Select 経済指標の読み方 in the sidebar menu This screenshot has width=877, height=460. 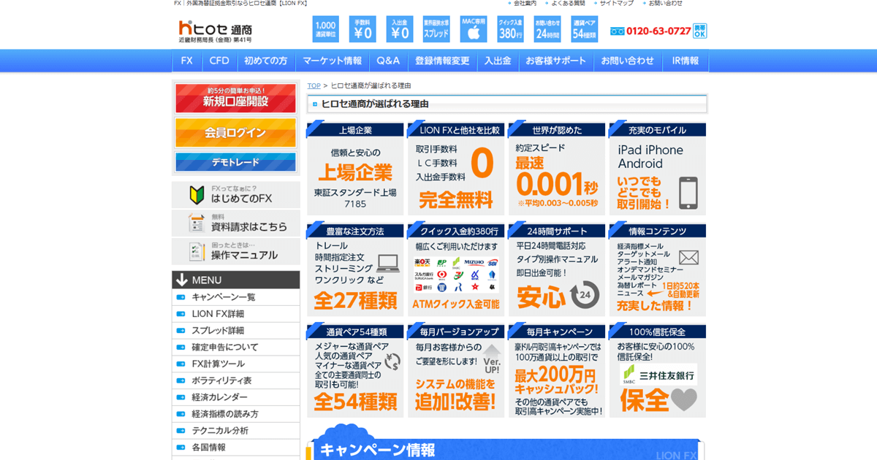click(236, 414)
